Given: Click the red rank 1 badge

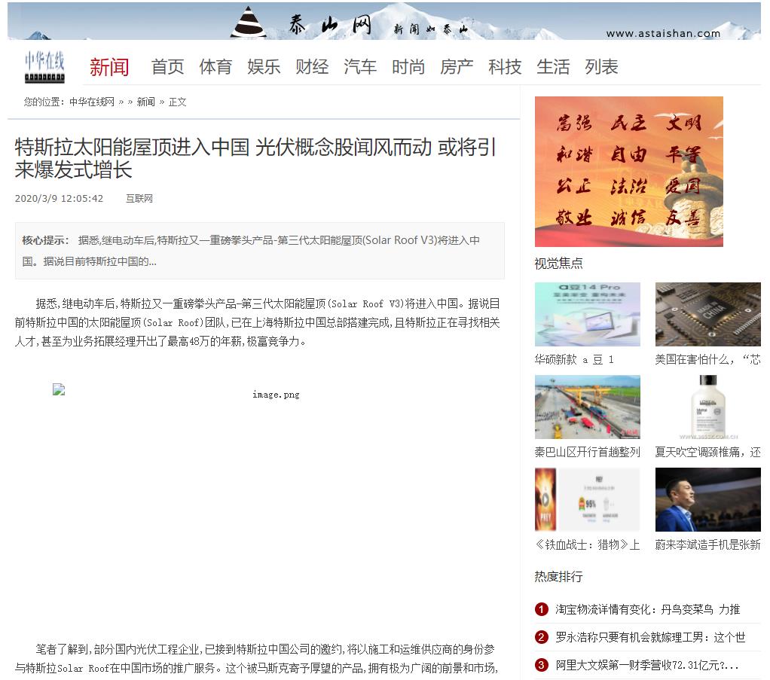Looking at the screenshot, I should pos(541,609).
